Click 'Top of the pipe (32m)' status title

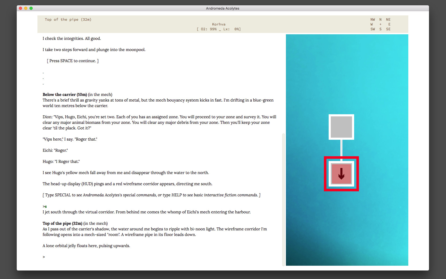coord(68,20)
